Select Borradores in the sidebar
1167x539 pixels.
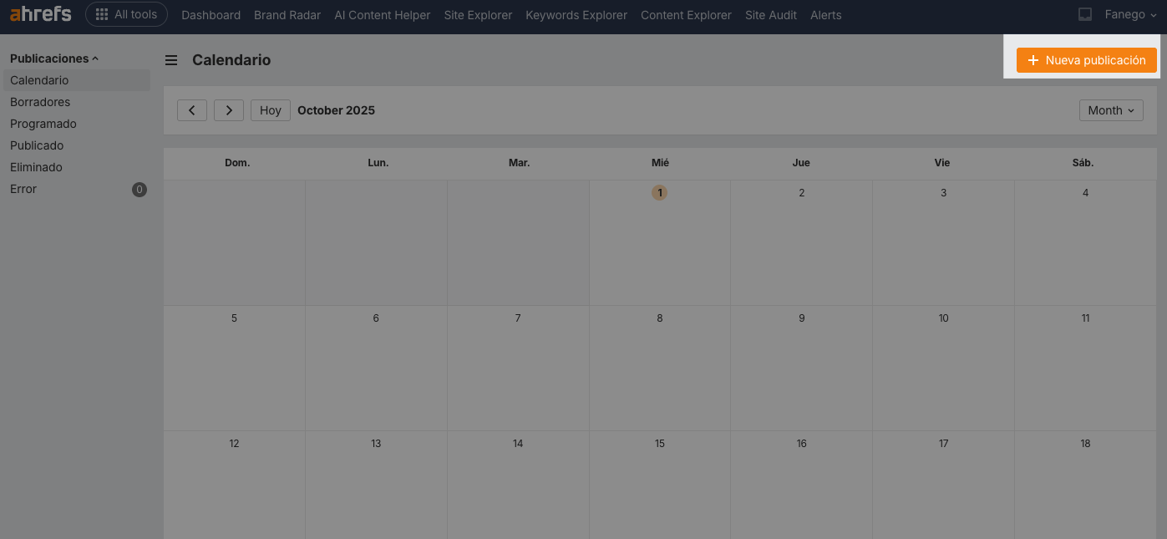[77, 102]
